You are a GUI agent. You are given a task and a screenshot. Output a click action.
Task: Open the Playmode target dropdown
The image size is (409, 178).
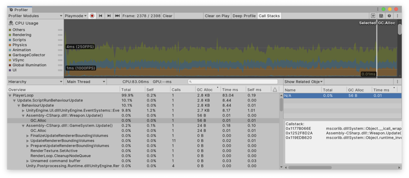(76, 16)
